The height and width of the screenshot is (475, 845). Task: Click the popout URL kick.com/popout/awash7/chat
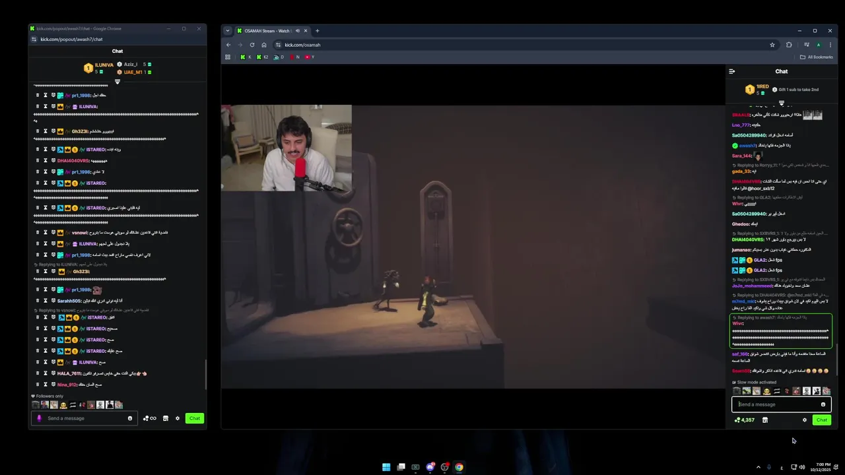point(71,39)
